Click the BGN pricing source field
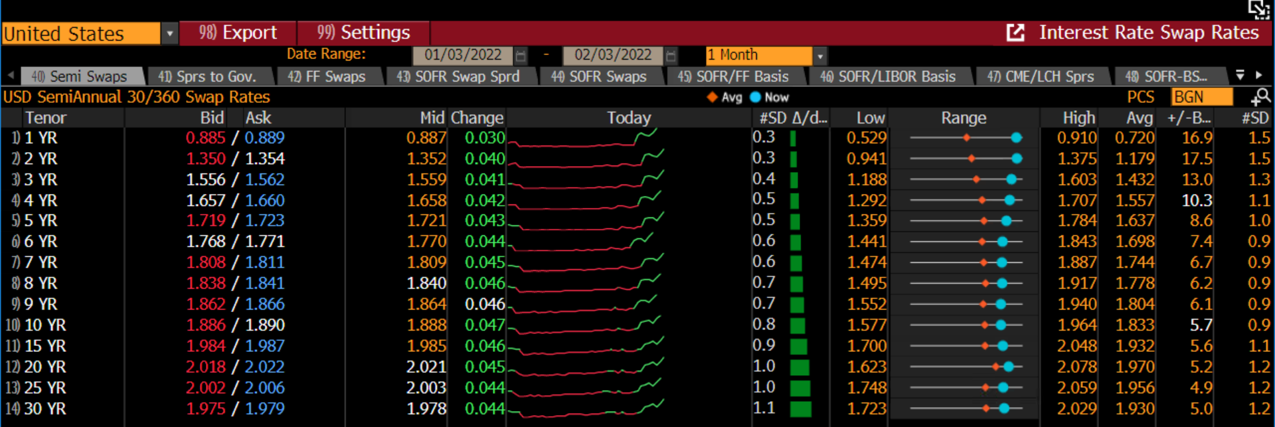Viewport: 1275px width, 427px height. coord(1202,97)
